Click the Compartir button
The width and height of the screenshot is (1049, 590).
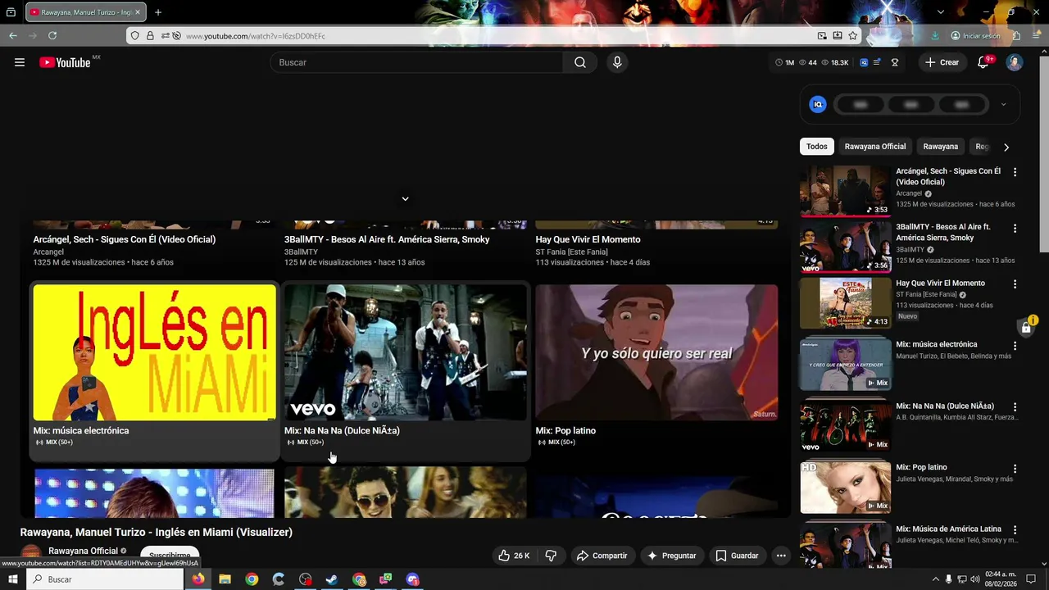pyautogui.click(x=602, y=556)
